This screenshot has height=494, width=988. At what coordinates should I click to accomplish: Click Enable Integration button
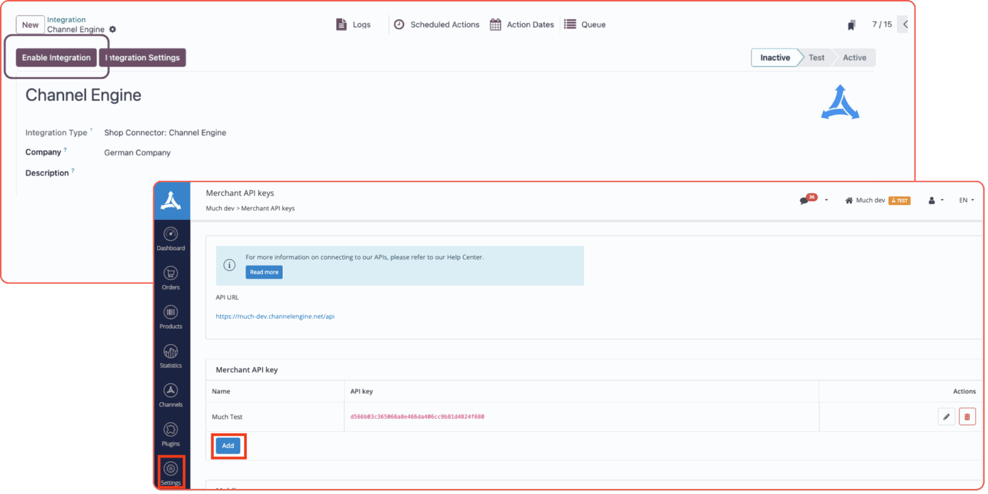pos(56,58)
